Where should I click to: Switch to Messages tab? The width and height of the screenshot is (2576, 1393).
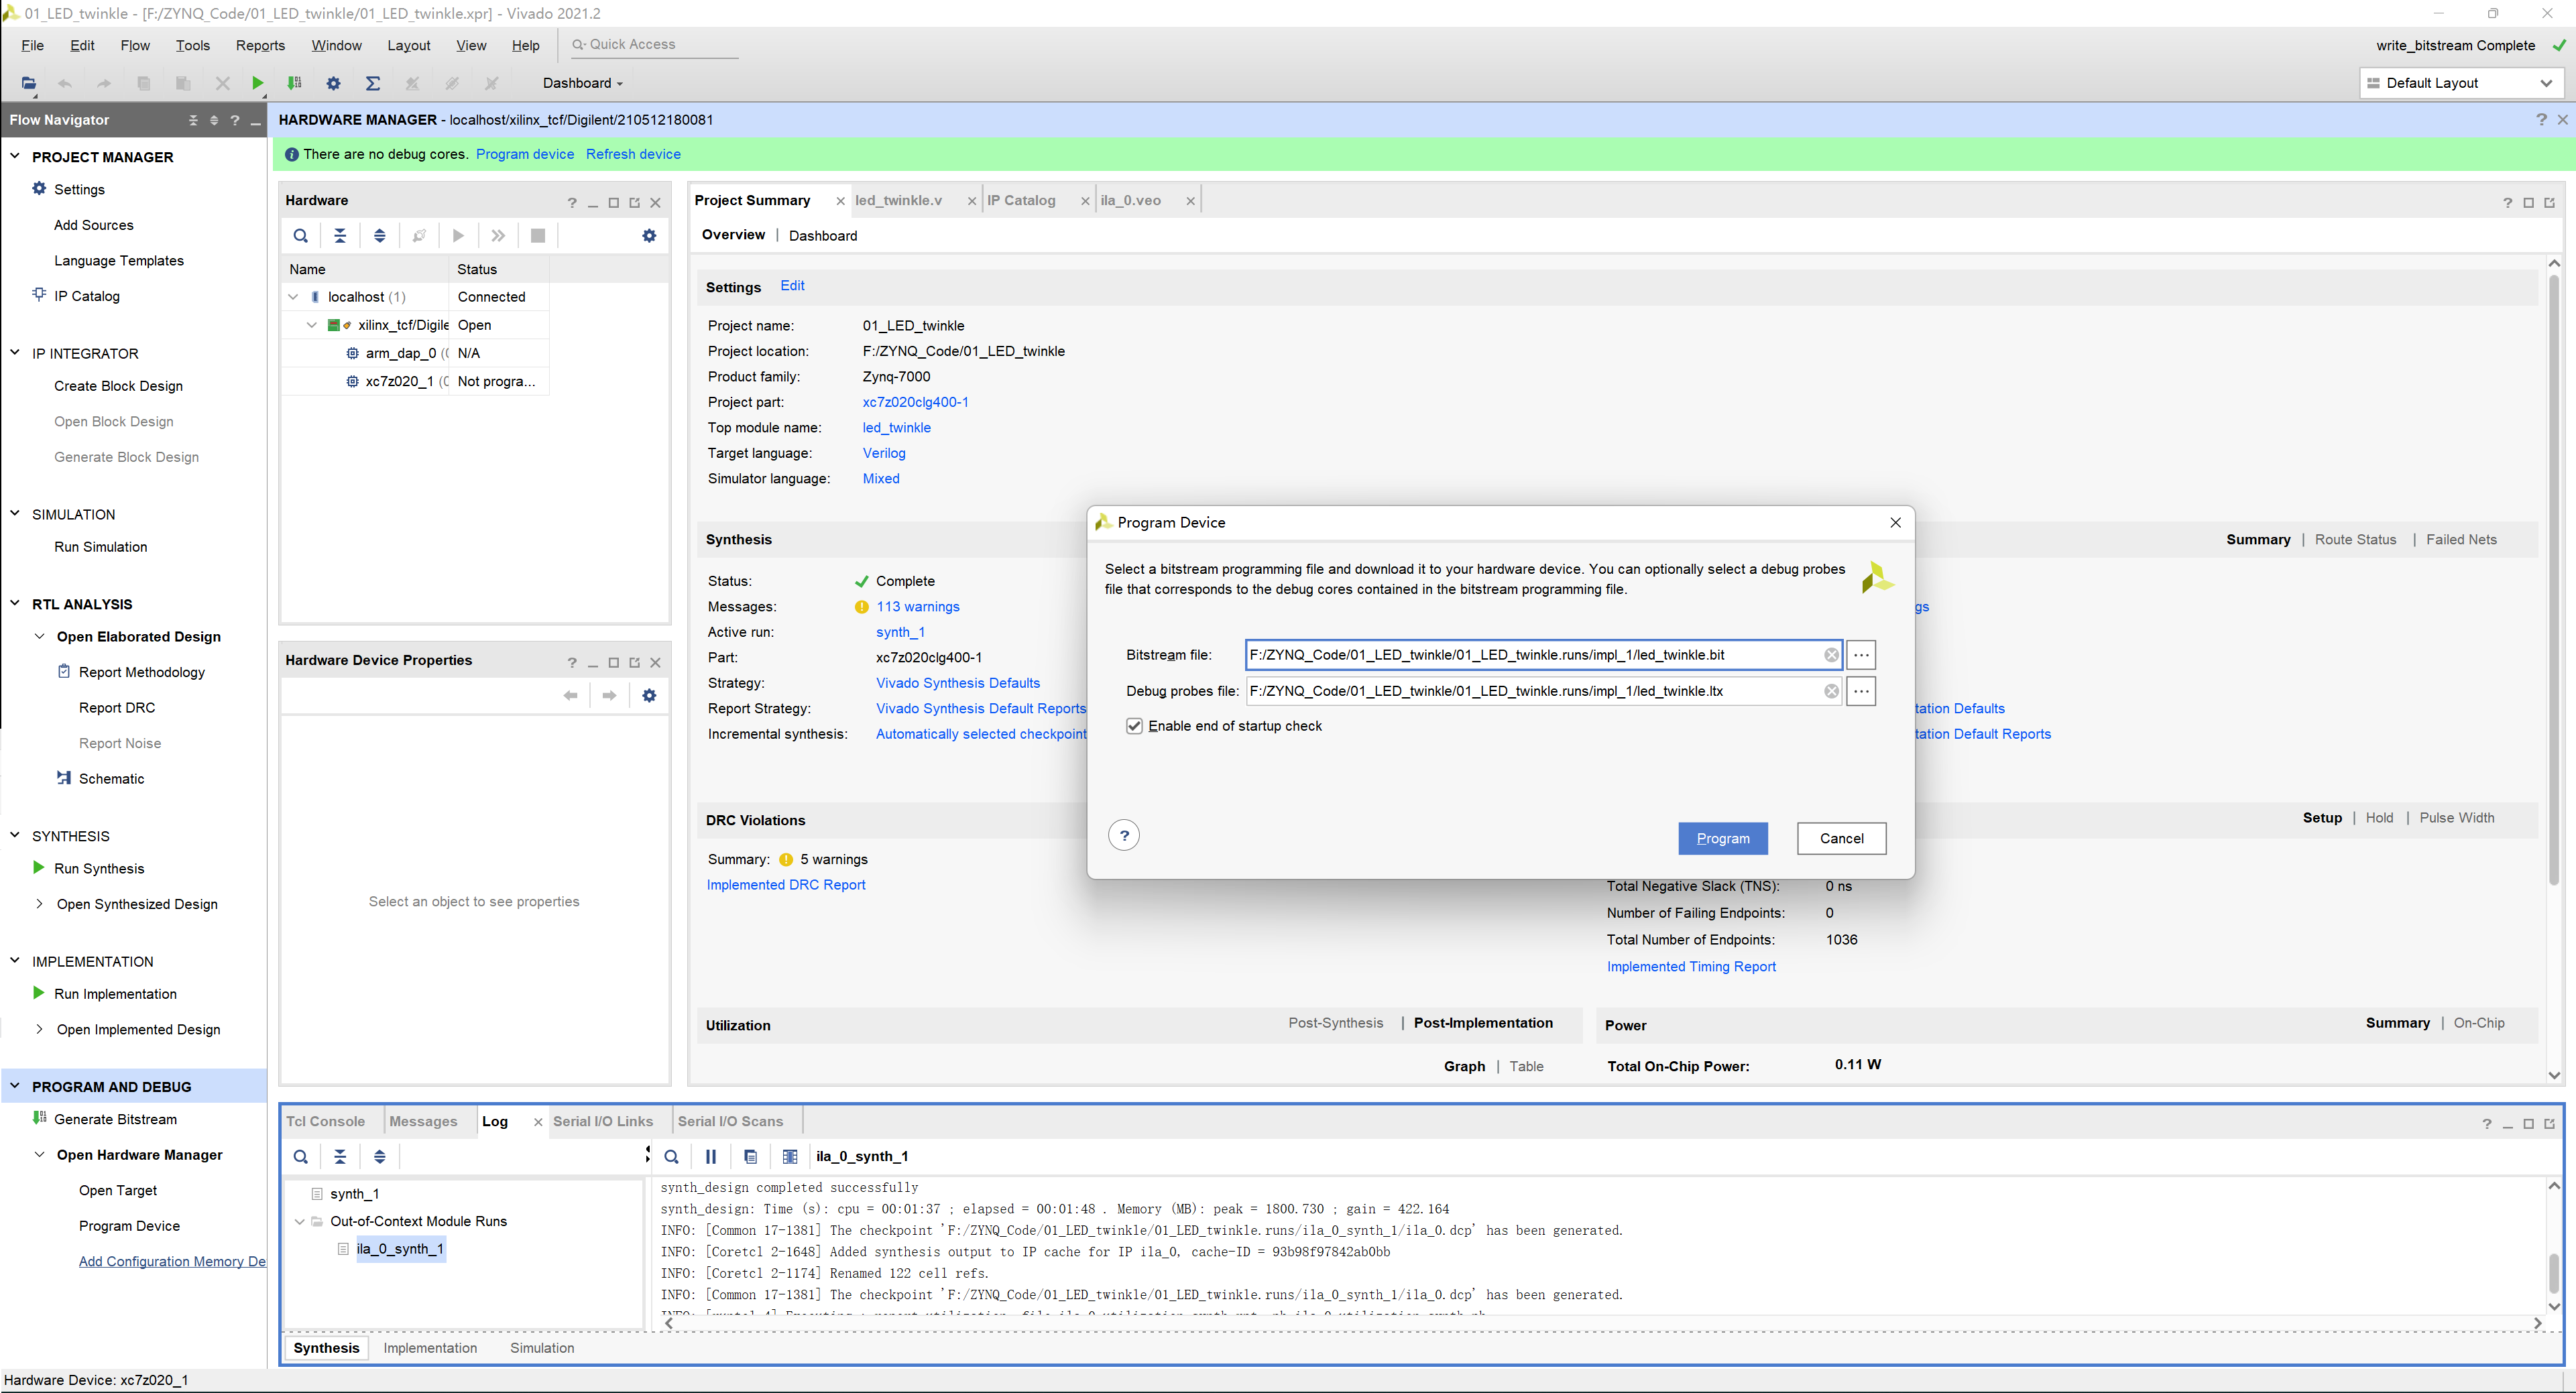pyautogui.click(x=423, y=1121)
